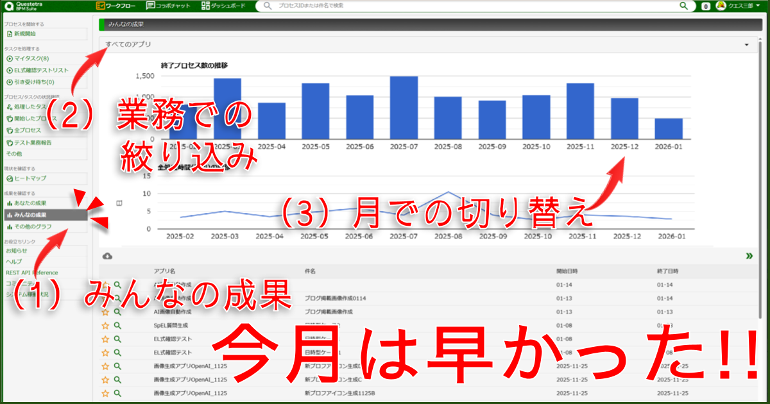The width and height of the screenshot is (770, 404).
Task: Click the cloud download icon above the table
Action: pyautogui.click(x=108, y=256)
